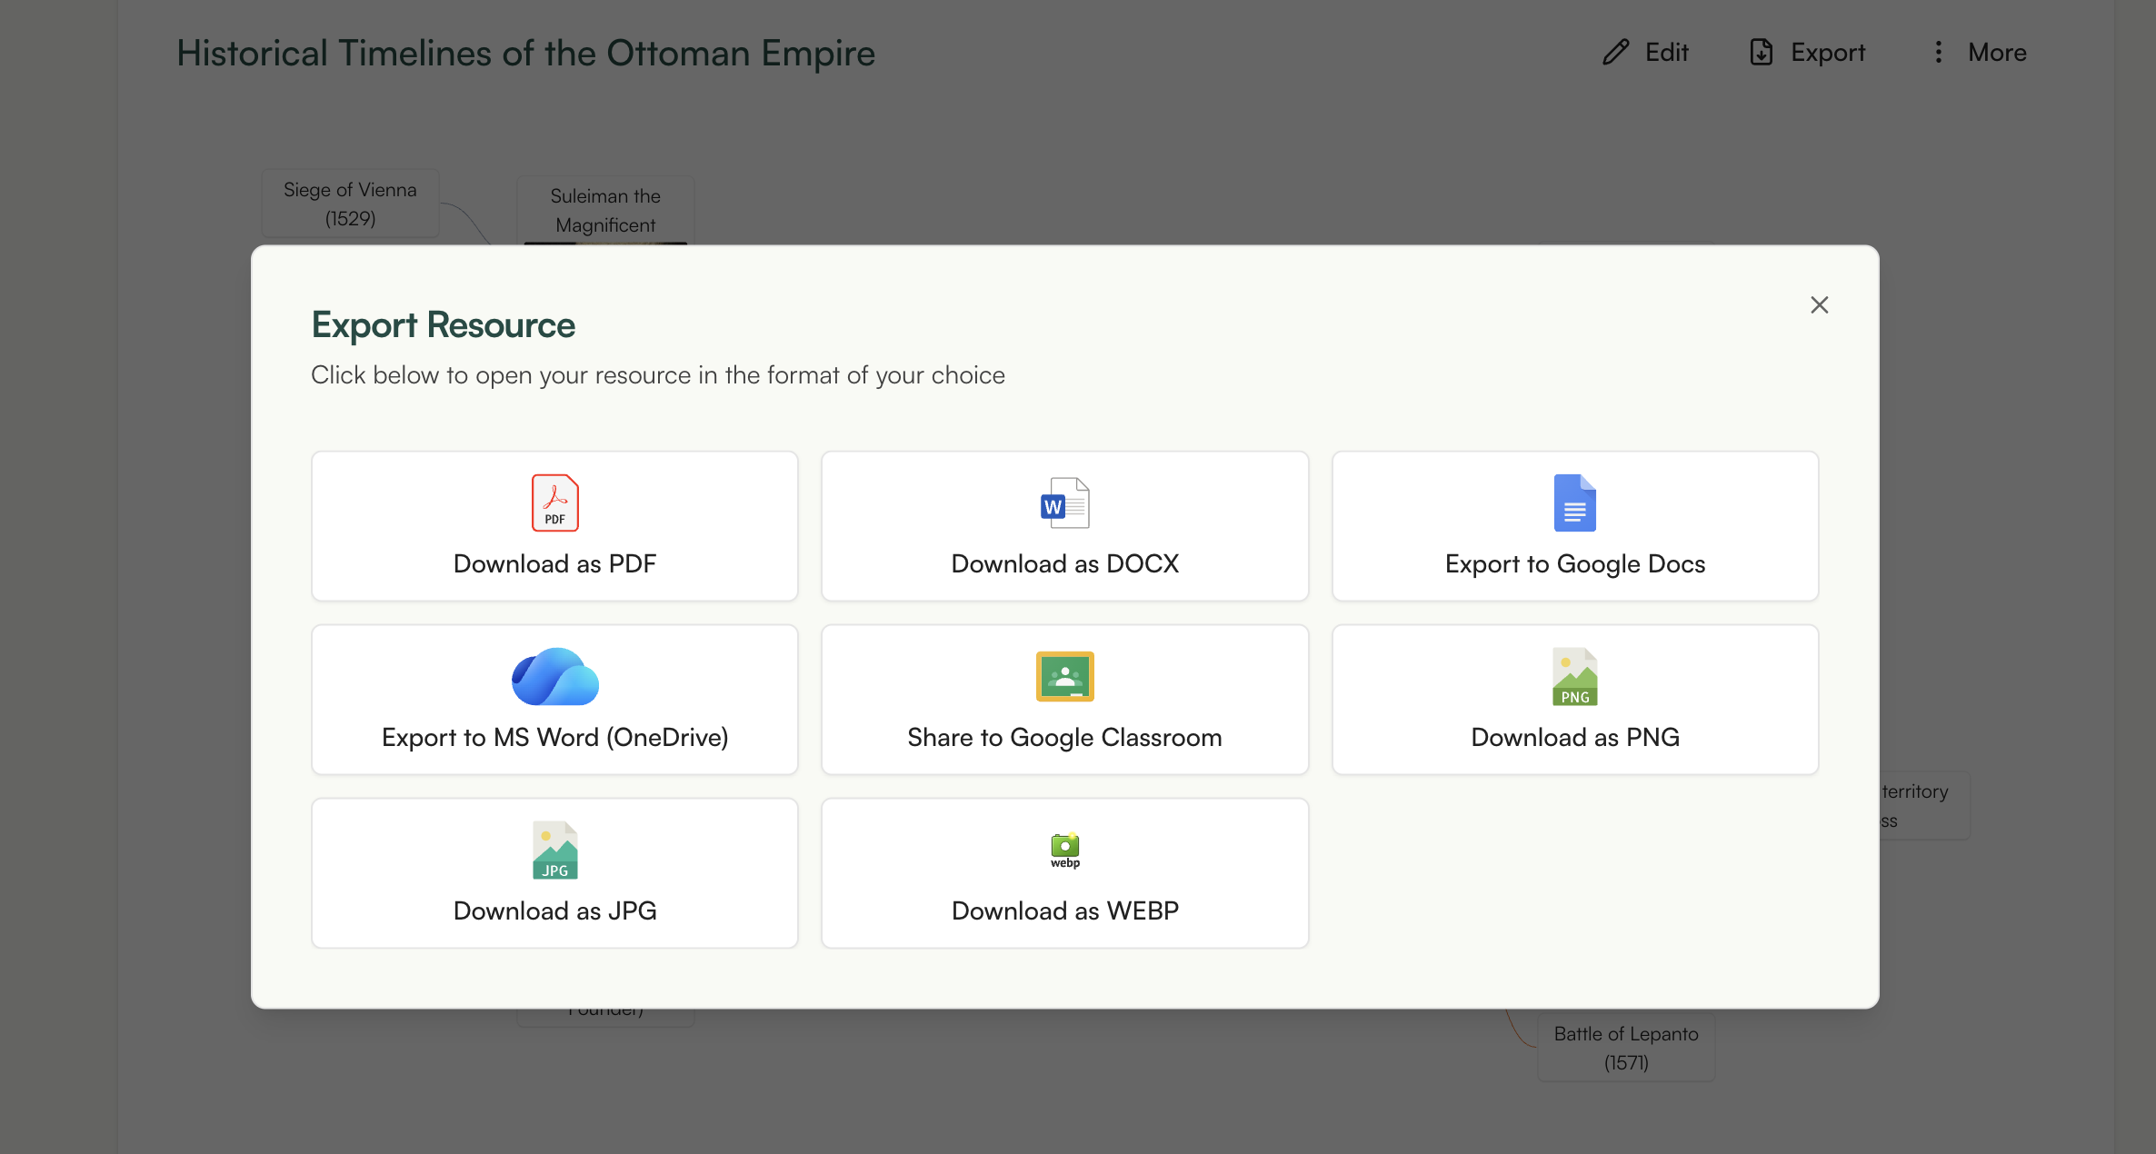Click the PDF file icon
Image resolution: width=2156 pixels, height=1154 pixels.
click(x=554, y=502)
